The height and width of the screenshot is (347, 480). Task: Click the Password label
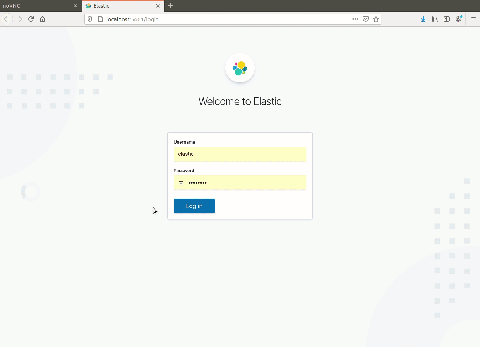pos(184,170)
